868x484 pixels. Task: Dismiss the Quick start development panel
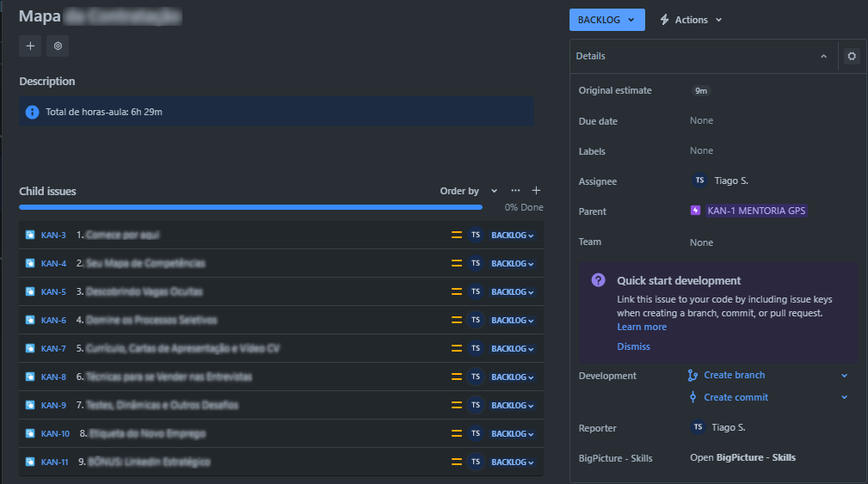[633, 346]
